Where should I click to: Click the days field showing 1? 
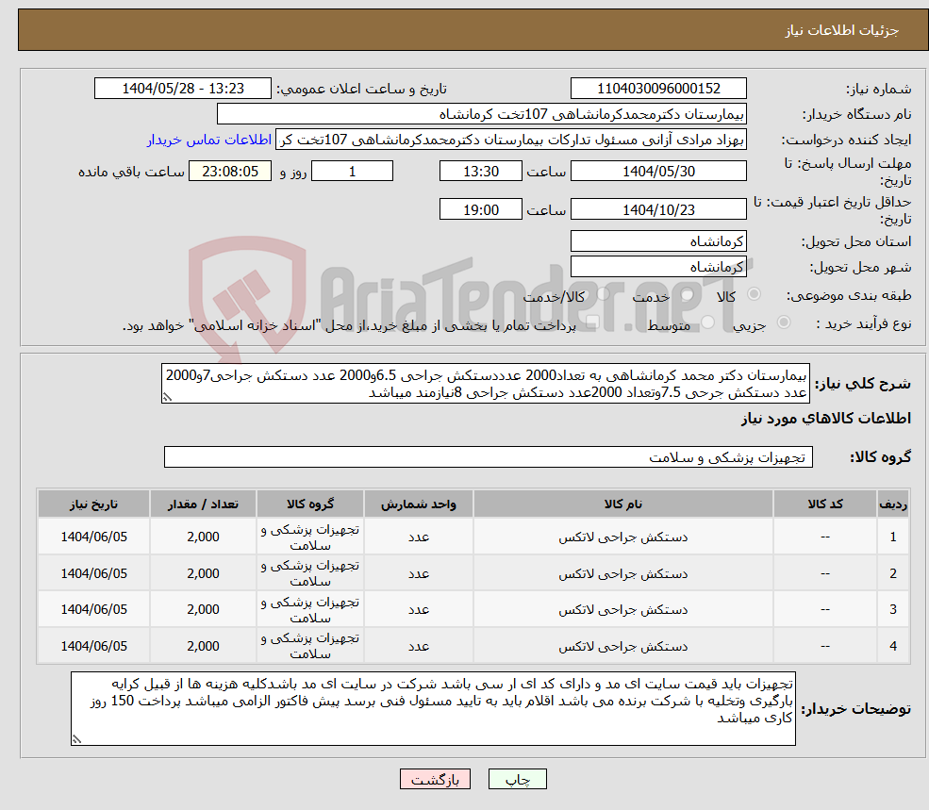[x=352, y=171]
